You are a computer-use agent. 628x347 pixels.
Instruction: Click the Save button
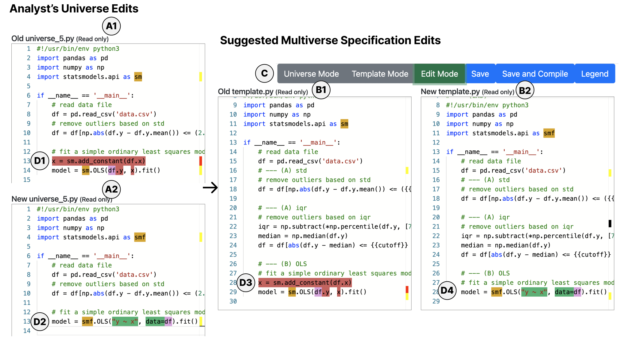480,74
